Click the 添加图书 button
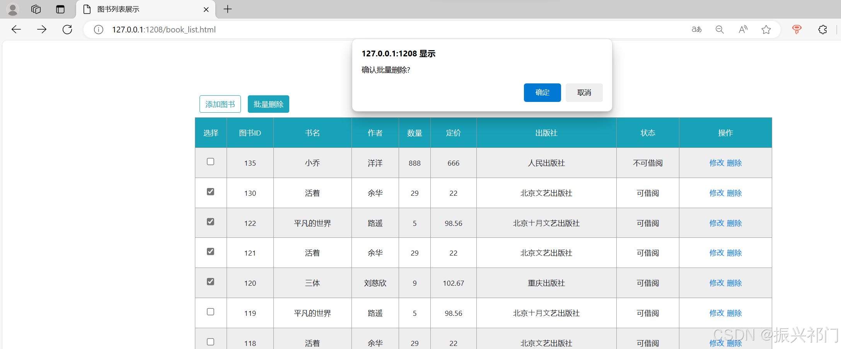The height and width of the screenshot is (349, 841). point(220,104)
